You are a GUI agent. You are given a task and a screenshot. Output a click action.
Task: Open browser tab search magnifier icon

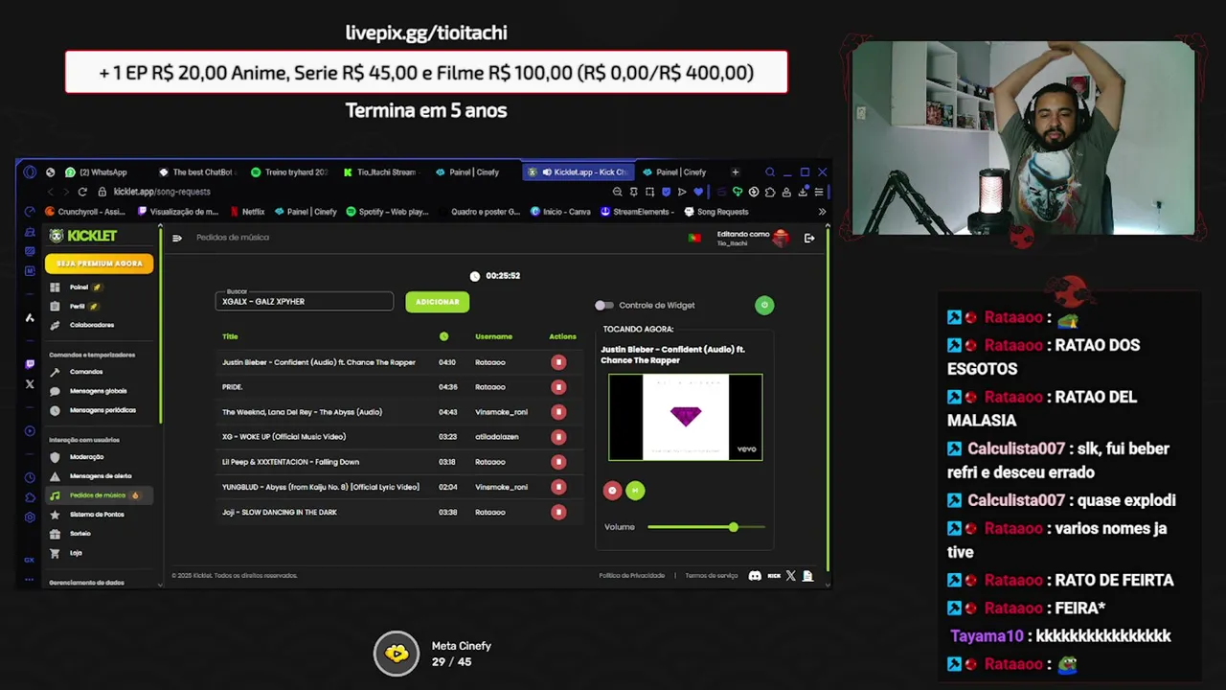(770, 172)
